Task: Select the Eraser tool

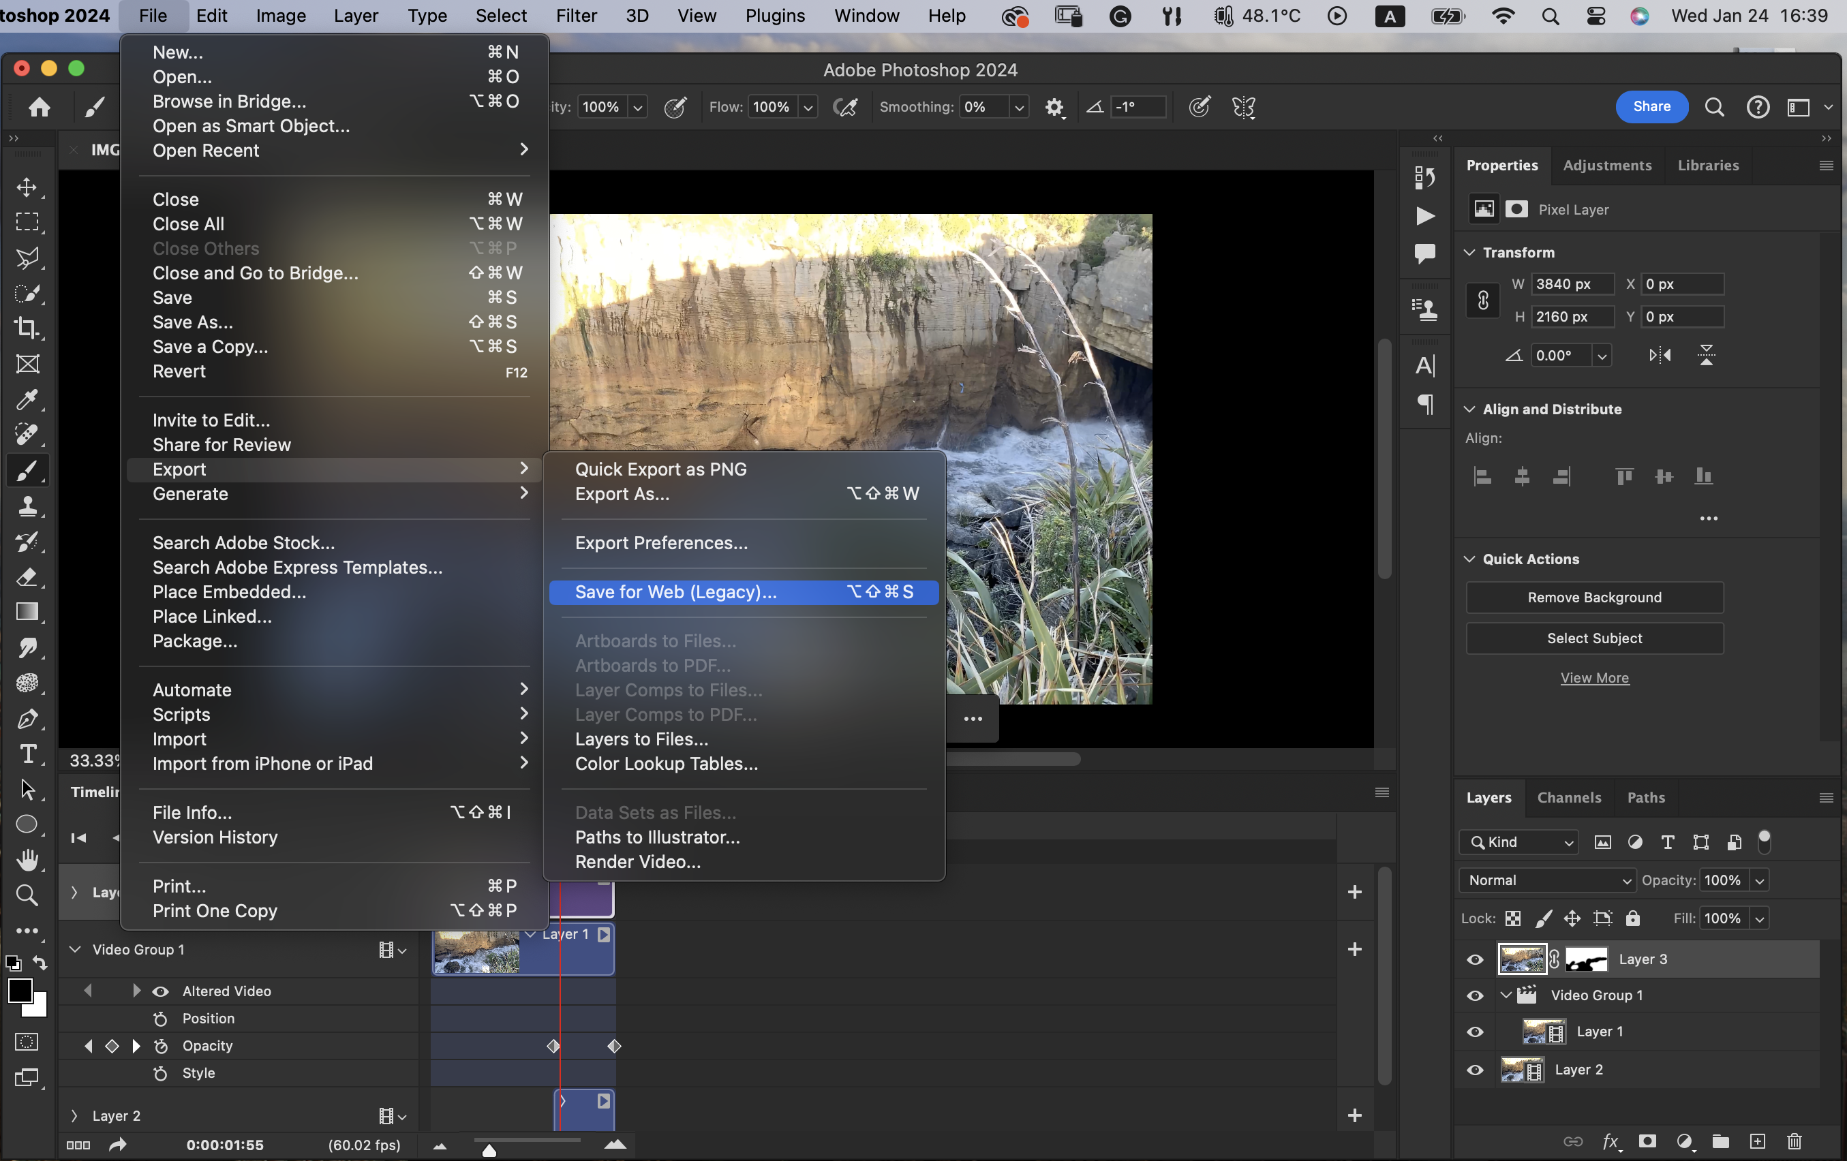Action: 27,576
